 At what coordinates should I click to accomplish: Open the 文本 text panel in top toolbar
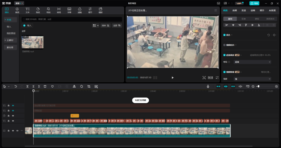28,10
